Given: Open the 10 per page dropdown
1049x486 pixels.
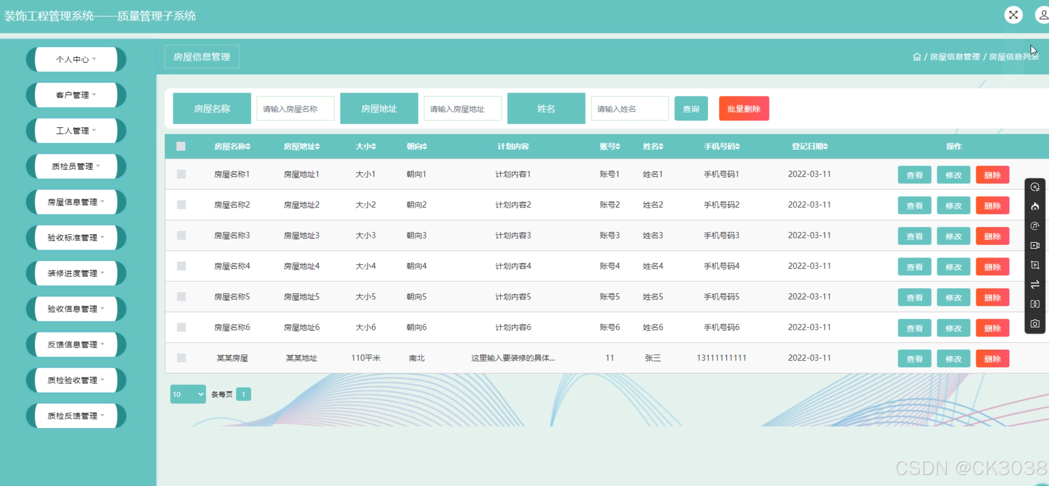Looking at the screenshot, I should coord(188,394).
